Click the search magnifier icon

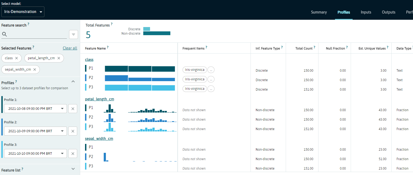(x=4, y=34)
